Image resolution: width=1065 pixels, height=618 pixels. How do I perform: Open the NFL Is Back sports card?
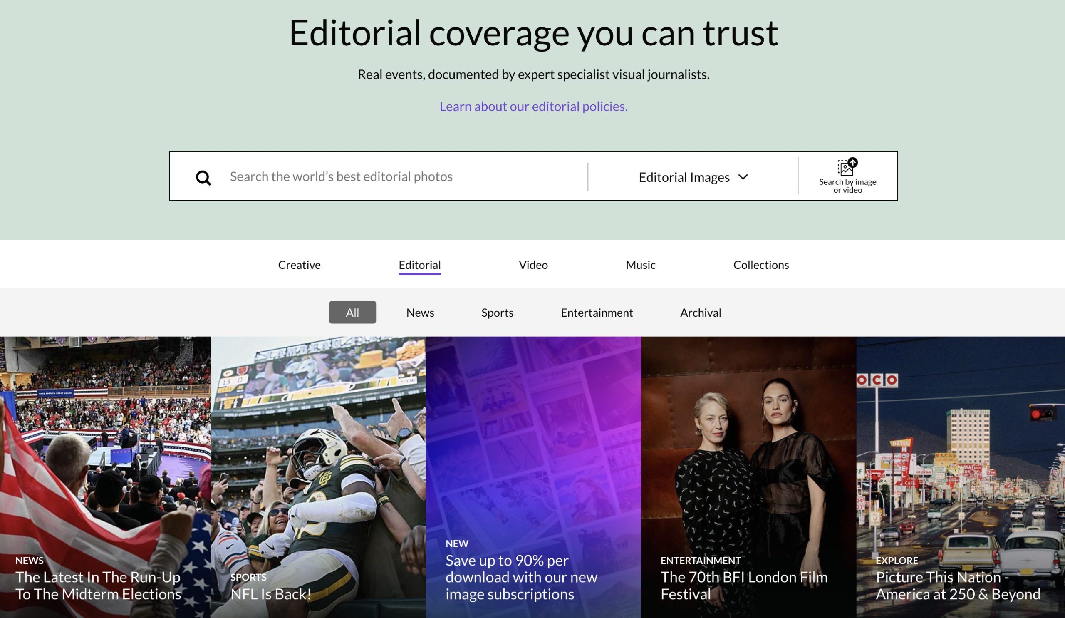click(318, 477)
